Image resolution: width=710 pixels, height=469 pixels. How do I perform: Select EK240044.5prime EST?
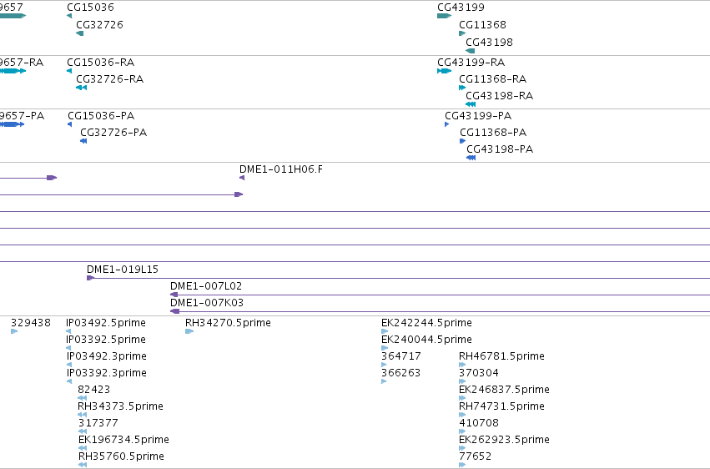426,339
